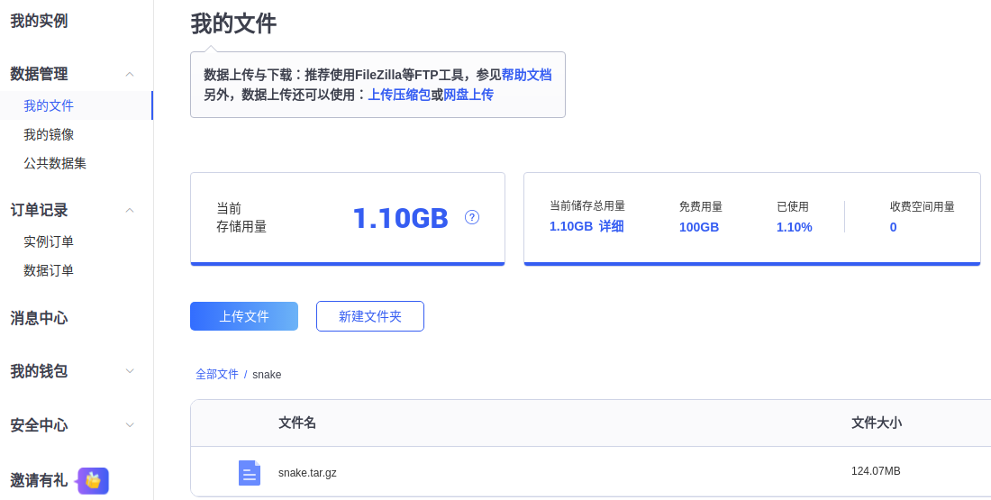Go to 全部文件 in the breadcrumb

click(x=217, y=374)
